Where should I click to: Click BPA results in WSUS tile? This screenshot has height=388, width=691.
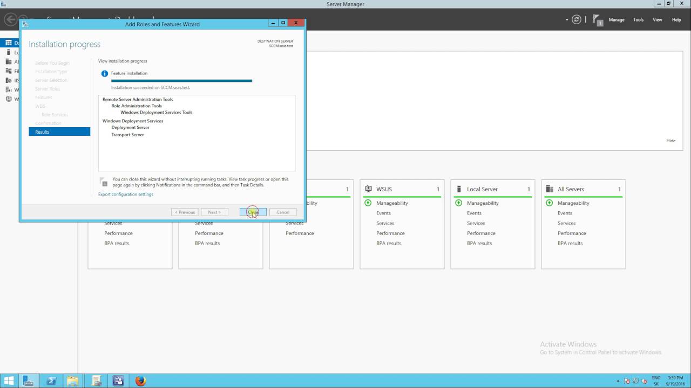tap(389, 244)
